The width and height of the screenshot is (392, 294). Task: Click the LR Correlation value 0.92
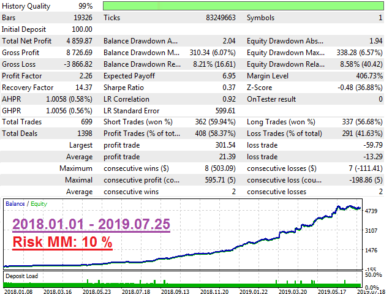click(x=229, y=99)
